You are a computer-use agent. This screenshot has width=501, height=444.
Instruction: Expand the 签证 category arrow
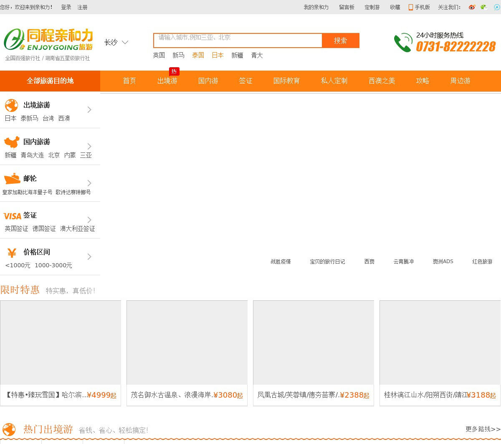coord(89,220)
